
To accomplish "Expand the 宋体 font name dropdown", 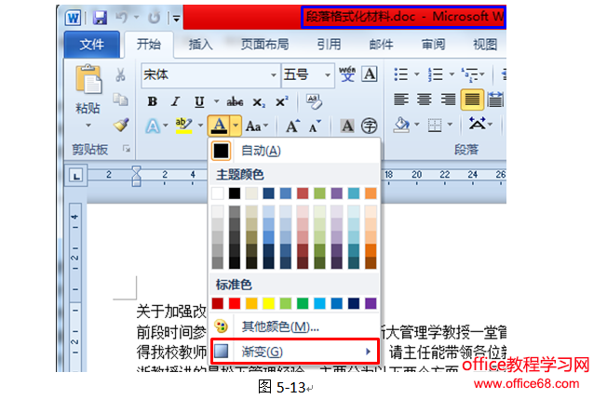I will tap(274, 74).
